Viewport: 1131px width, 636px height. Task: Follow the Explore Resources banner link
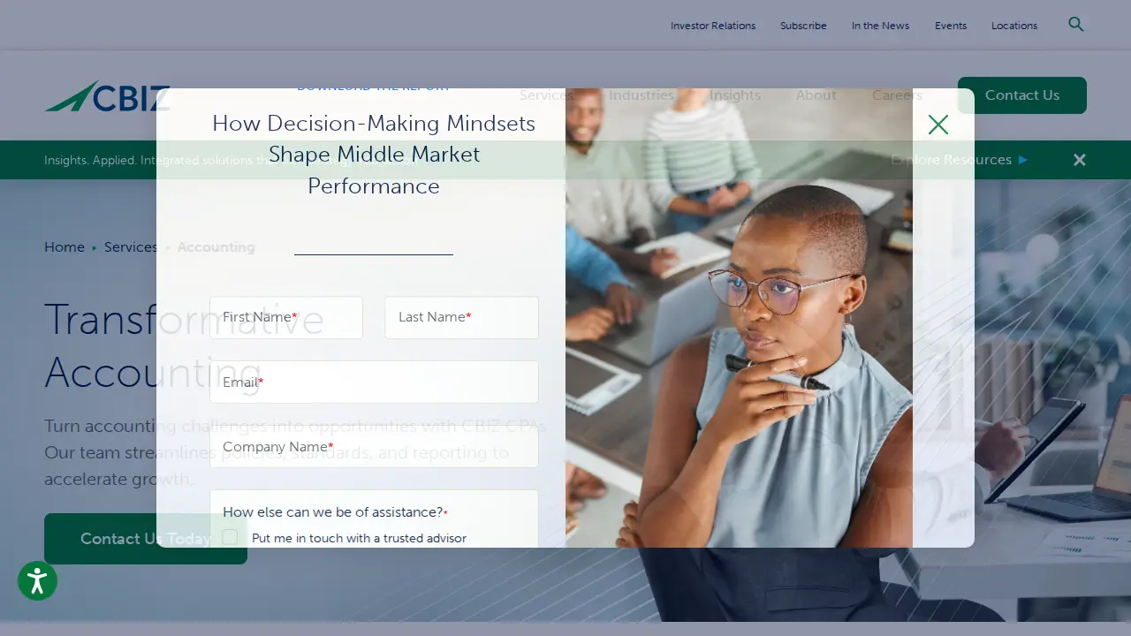click(960, 160)
